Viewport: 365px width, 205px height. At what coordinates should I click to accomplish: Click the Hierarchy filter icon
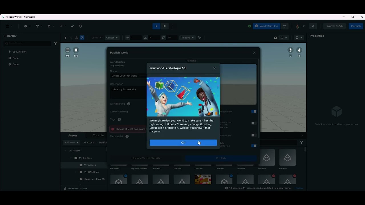55,44
